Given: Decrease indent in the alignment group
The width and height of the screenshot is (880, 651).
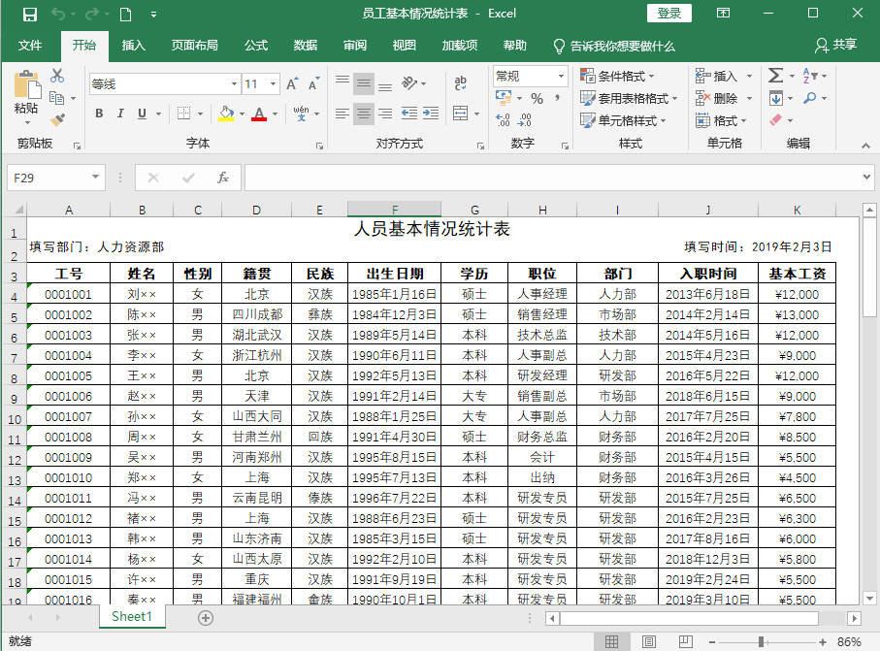Looking at the screenshot, I should 409,114.
